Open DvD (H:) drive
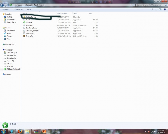Viewport: 168px width, 134px height. [10, 66]
